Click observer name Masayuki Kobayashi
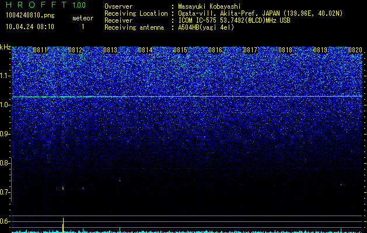 pos(209,6)
